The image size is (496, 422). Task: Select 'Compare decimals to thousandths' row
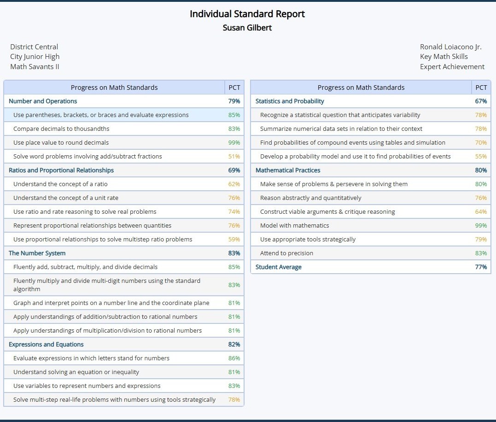[x=124, y=129]
